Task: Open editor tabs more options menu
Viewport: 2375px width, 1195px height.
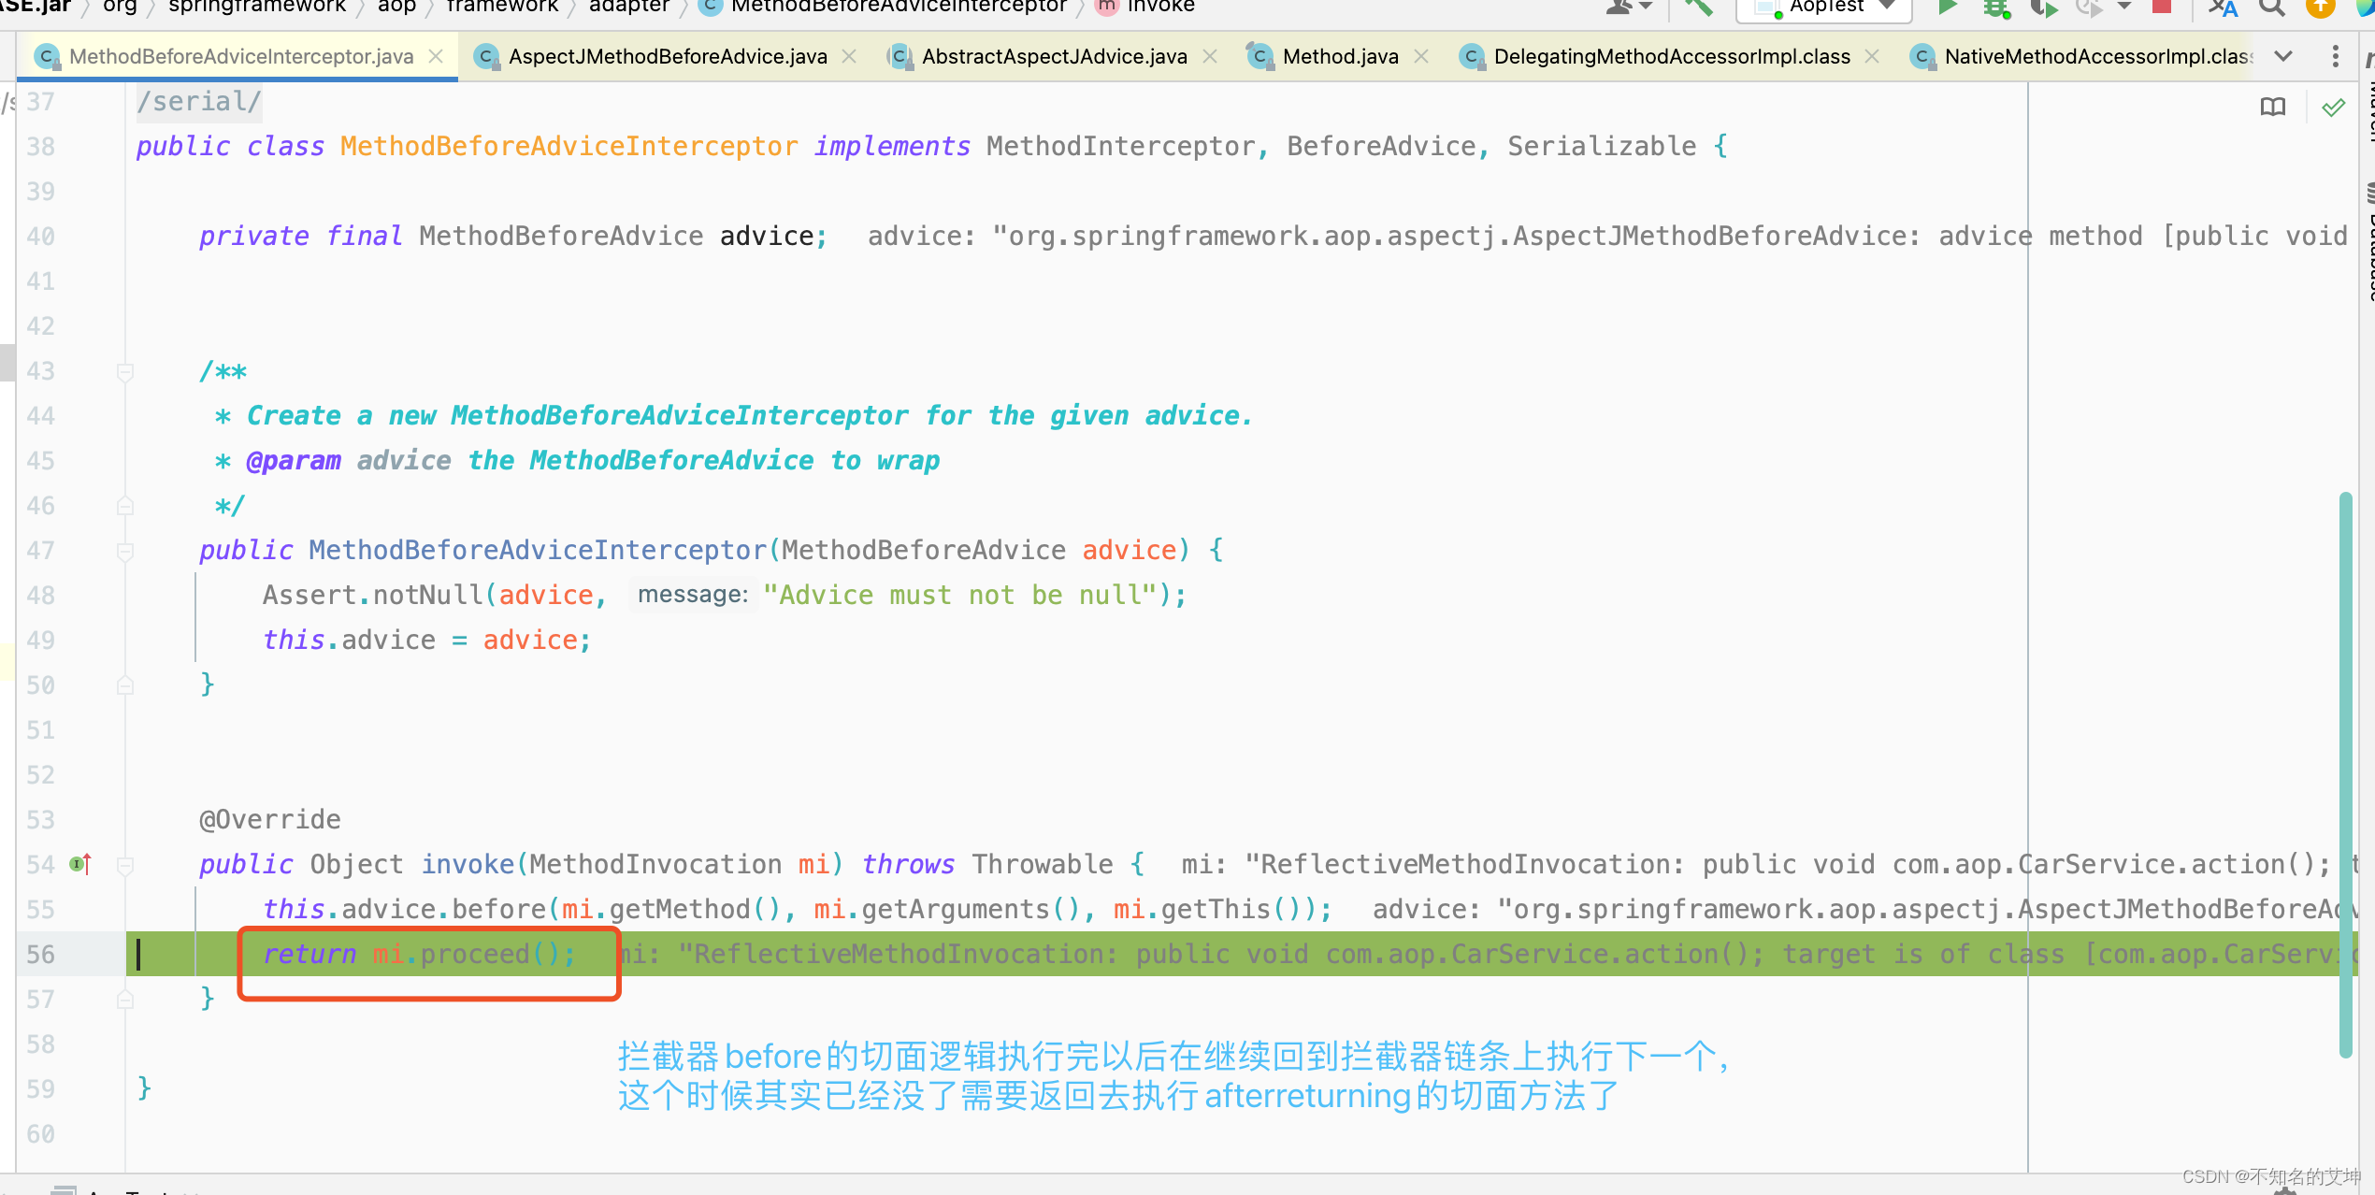Action: 2336,56
